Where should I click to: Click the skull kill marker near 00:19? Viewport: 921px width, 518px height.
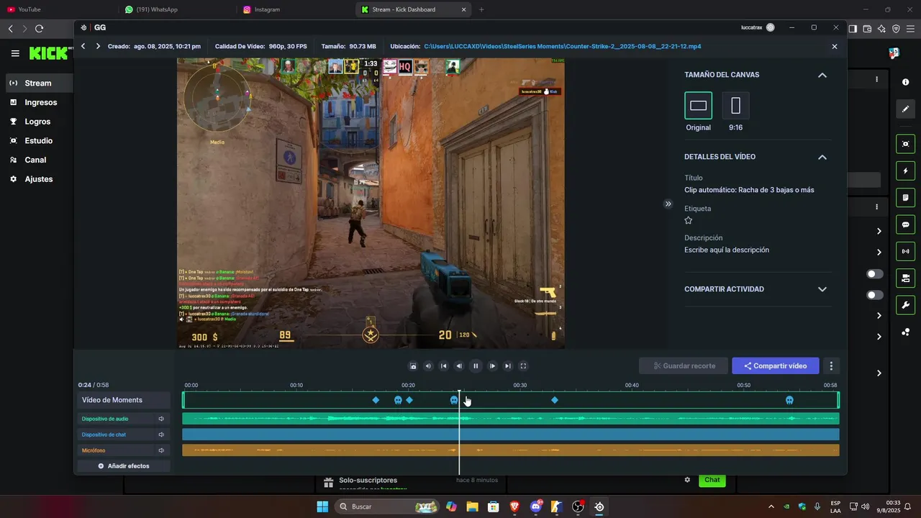[399, 400]
